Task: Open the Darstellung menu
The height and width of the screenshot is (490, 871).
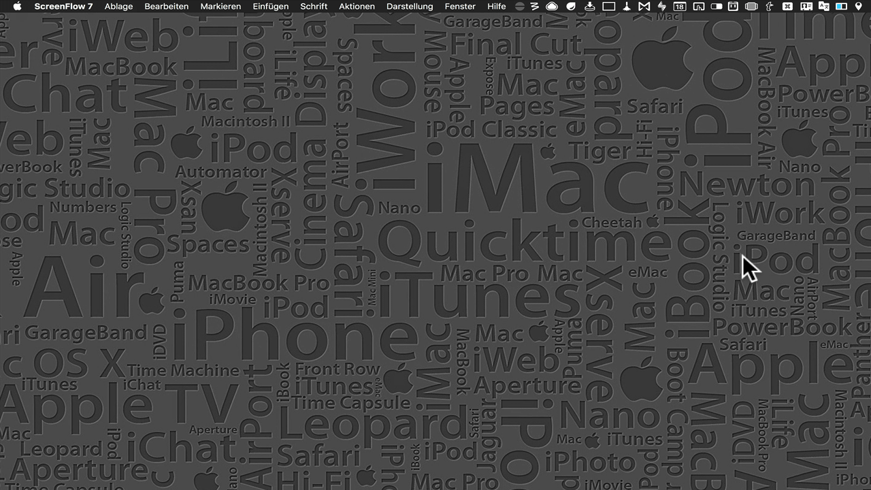Action: click(410, 6)
